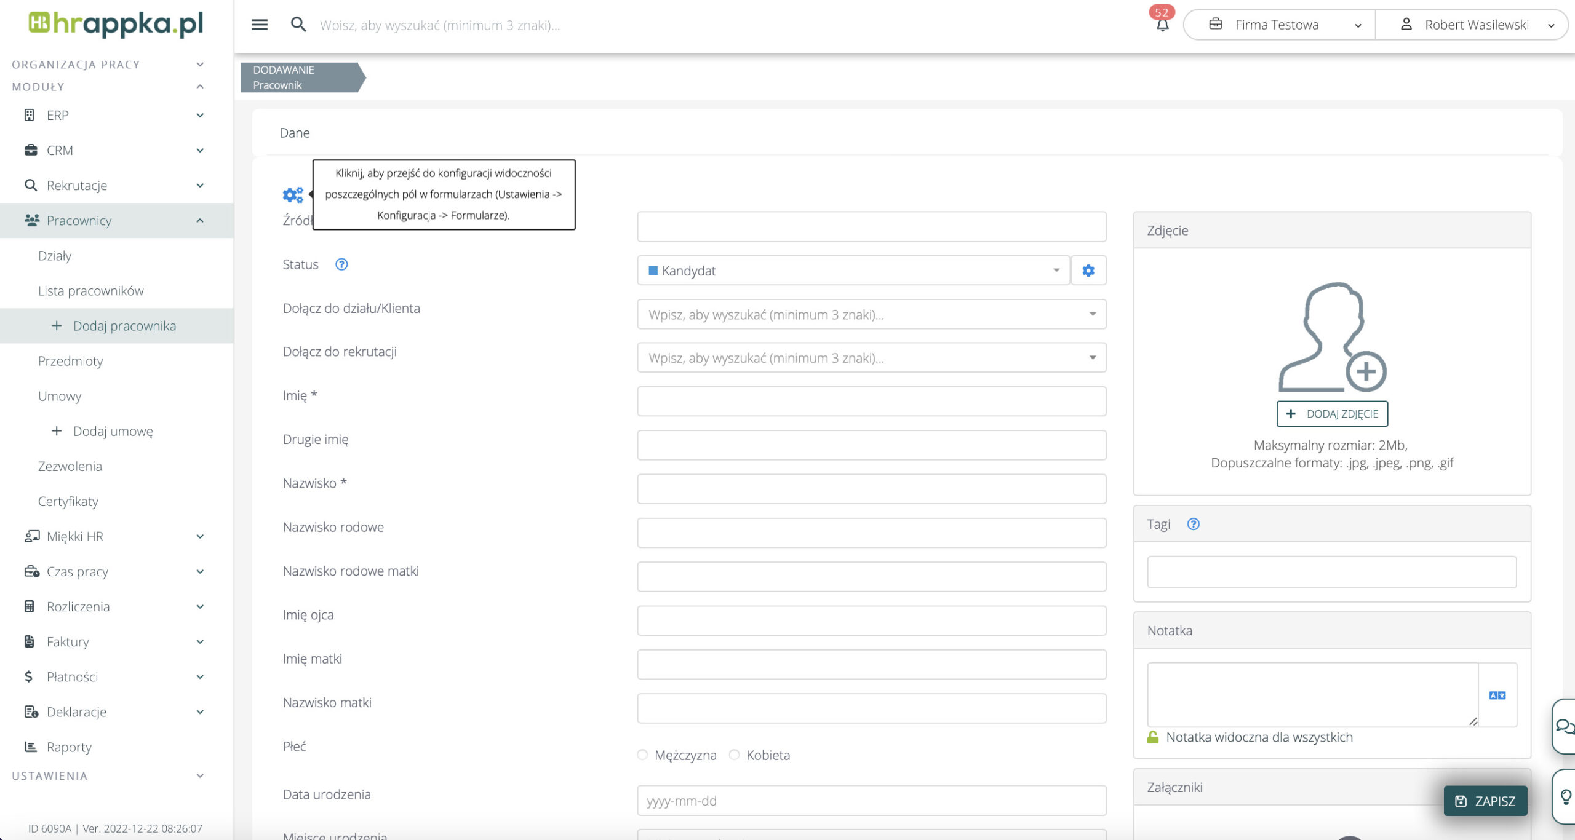Click the notifications bell icon

click(x=1162, y=25)
